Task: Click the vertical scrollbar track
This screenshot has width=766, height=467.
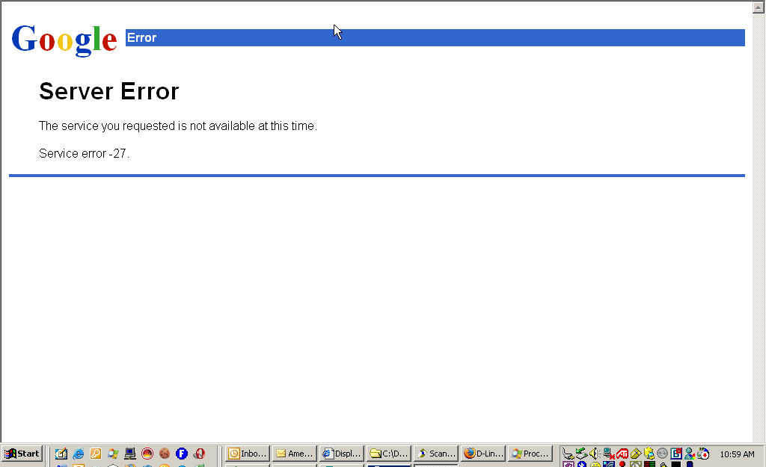Action: [758, 227]
